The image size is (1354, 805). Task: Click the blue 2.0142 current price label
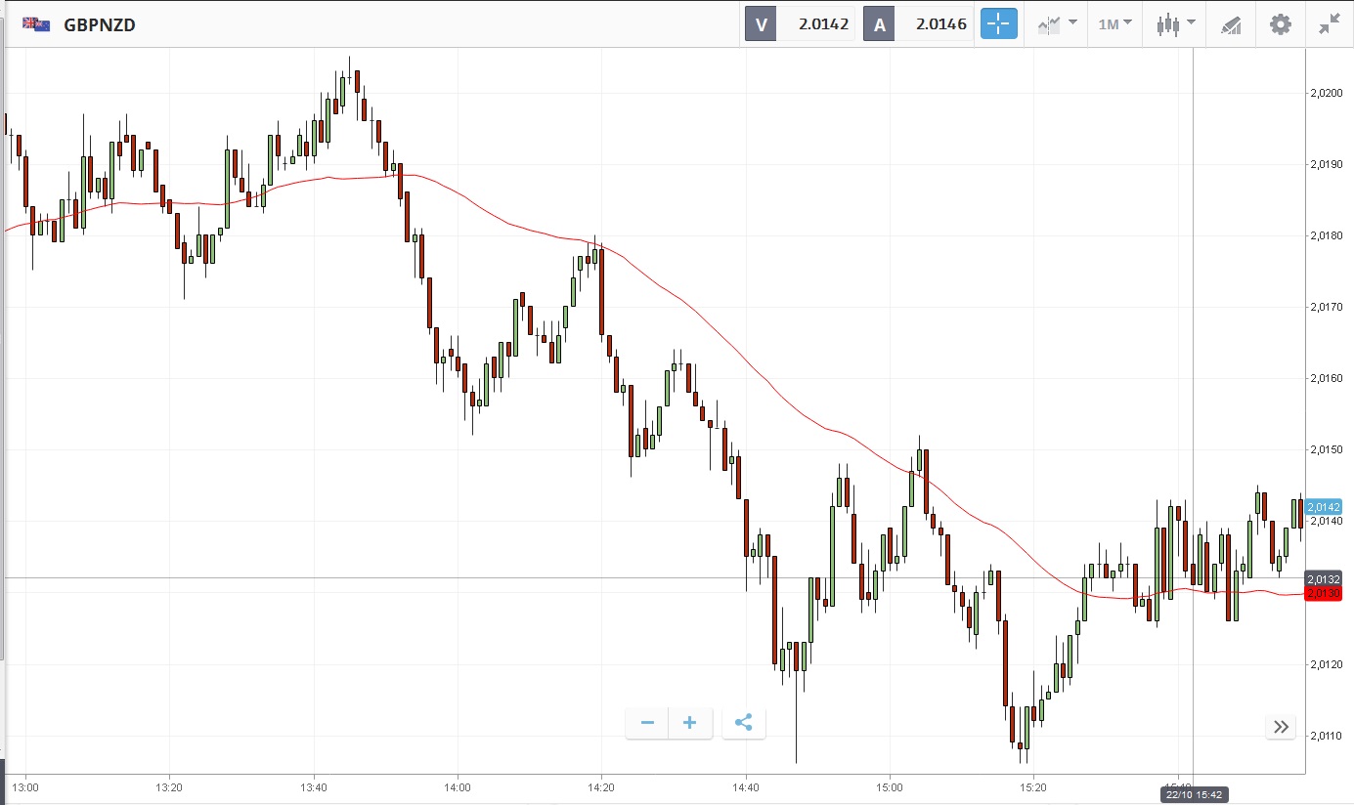(x=1324, y=507)
